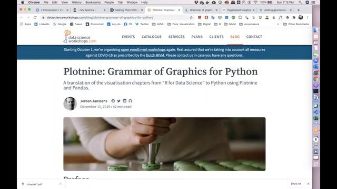
Task: Open the CONTACT navigation link
Action: [x=254, y=37]
